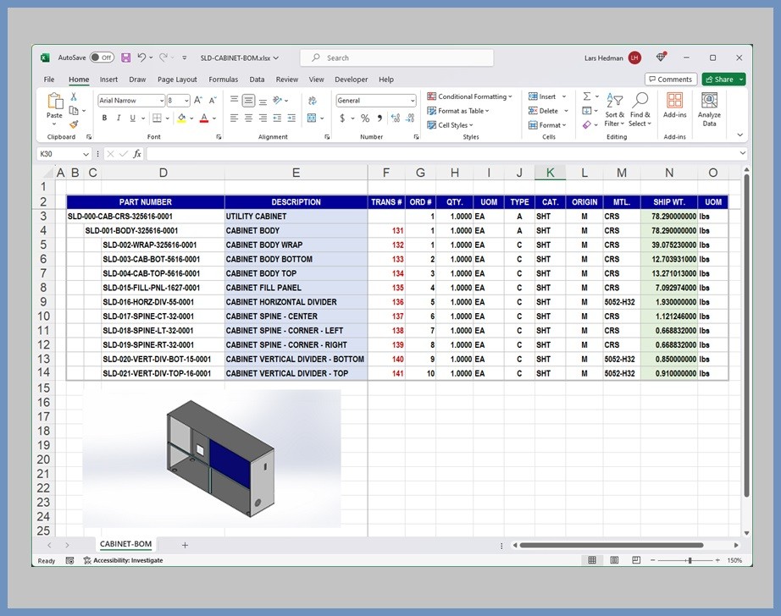Click the Clear eraser icon
The width and height of the screenshot is (781, 616).
click(x=587, y=124)
